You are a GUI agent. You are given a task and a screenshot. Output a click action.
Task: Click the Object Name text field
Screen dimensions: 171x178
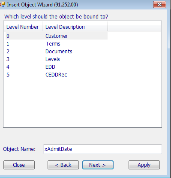102,149
